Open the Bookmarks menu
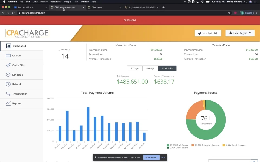The width and height of the screenshot is (260, 162). (56, 2)
